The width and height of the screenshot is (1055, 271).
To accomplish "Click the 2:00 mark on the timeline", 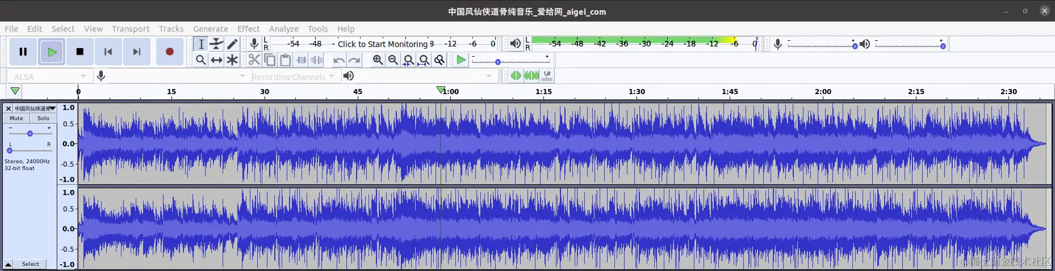I will click(823, 91).
